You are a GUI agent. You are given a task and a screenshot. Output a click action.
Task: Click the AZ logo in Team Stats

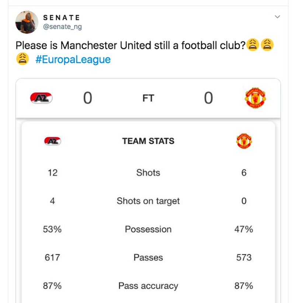pos(52,141)
